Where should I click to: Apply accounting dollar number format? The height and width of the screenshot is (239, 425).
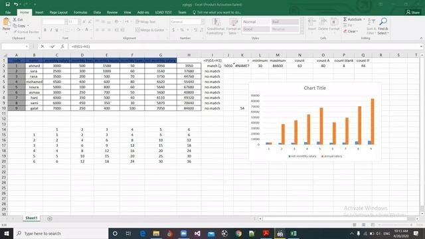point(173,30)
